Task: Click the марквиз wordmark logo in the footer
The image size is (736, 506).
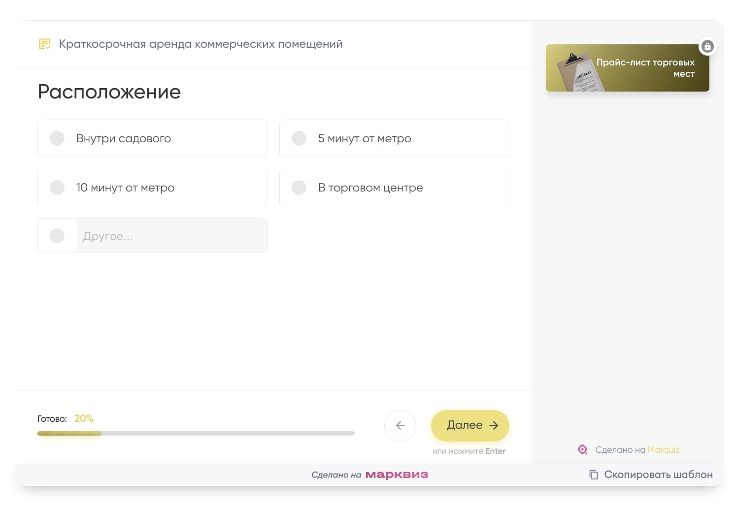Action: 397,474
